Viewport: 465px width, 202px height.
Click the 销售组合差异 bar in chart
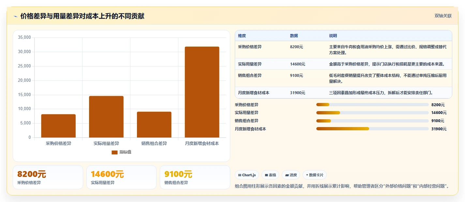click(154, 124)
